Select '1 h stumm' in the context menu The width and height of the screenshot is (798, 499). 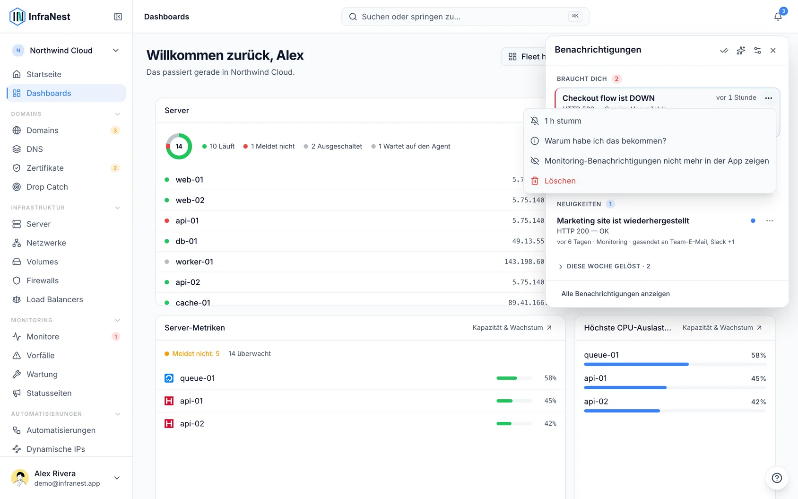(650, 121)
